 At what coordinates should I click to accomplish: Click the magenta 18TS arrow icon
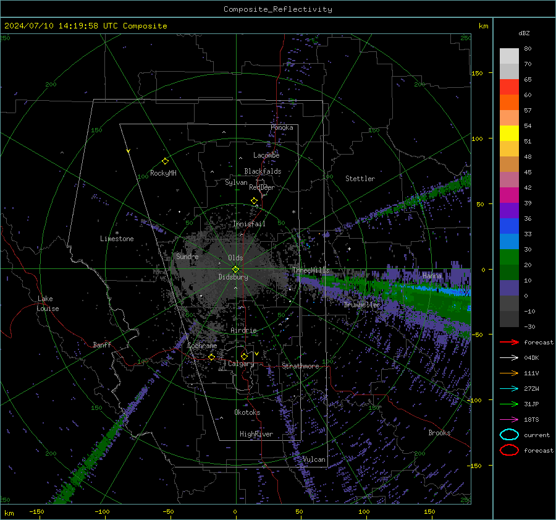509,420
